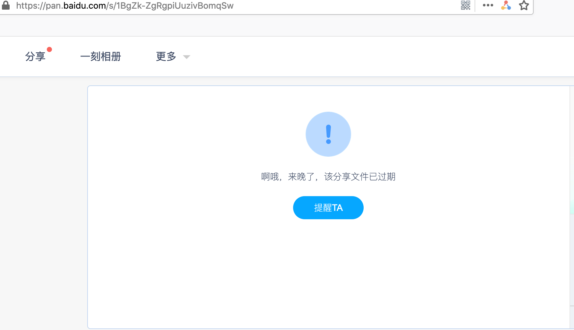Image resolution: width=574 pixels, height=330 pixels.
Task: Switch to the 分享 tab
Action: point(35,56)
